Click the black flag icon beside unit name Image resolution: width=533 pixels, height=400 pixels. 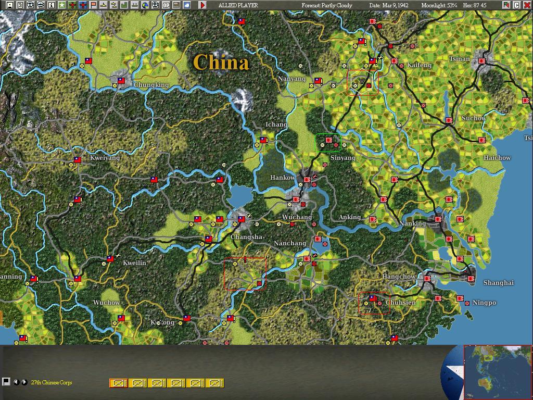[6, 382]
